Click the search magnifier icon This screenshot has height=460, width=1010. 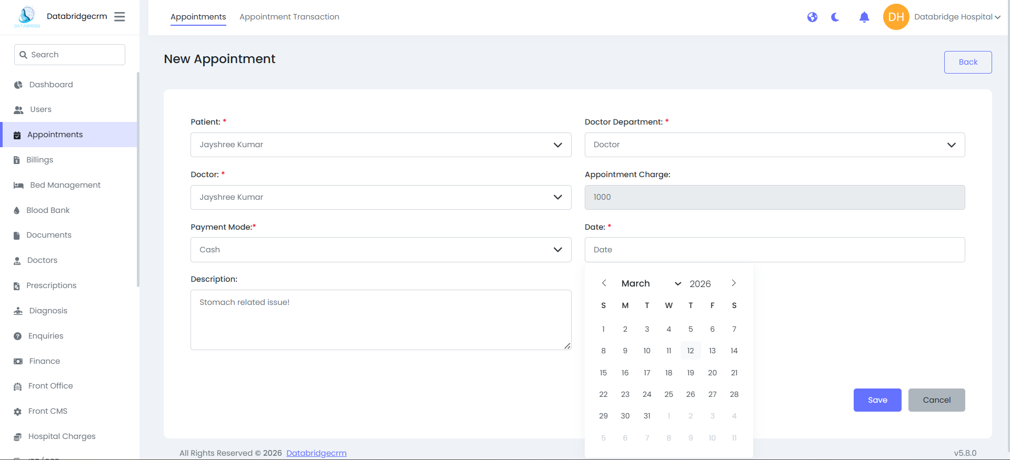click(23, 55)
